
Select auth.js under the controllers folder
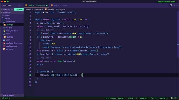[10, 25]
